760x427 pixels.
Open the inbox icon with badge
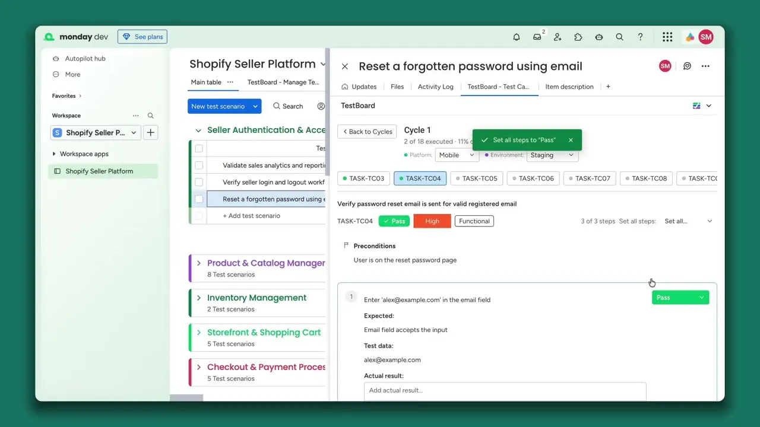tap(537, 37)
